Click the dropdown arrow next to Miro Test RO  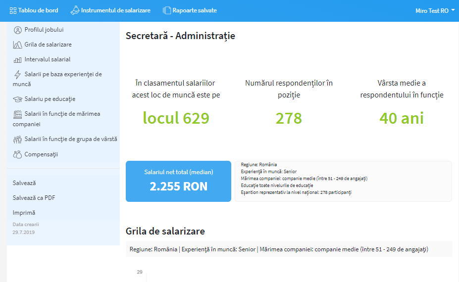point(453,10)
